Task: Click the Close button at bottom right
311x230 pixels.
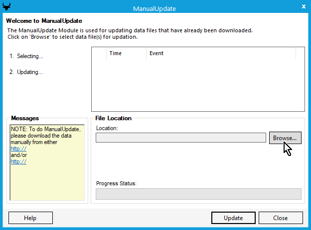Action: [x=280, y=218]
